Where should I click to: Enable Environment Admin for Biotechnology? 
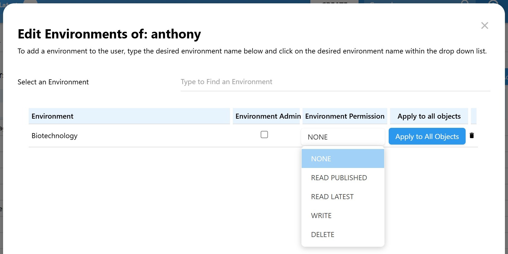coord(264,135)
